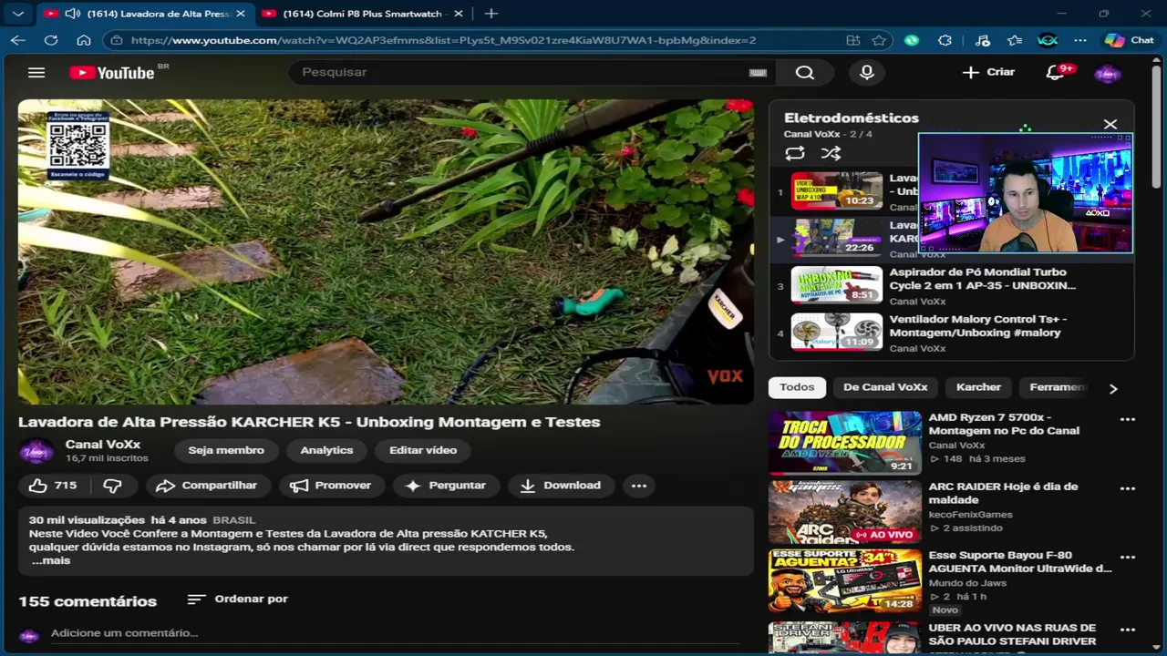The image size is (1167, 656).
Task: Click the video player to pause
Action: 386,251
